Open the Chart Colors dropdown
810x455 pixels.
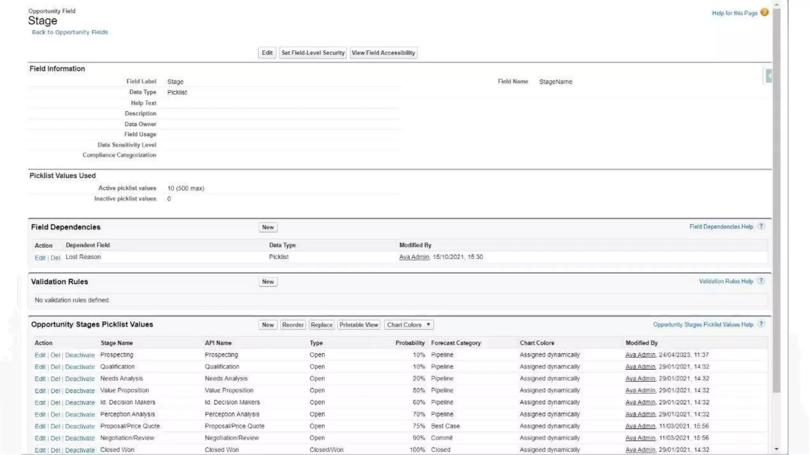[x=409, y=325]
